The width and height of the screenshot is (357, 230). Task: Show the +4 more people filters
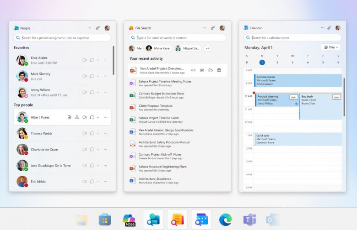point(208,48)
